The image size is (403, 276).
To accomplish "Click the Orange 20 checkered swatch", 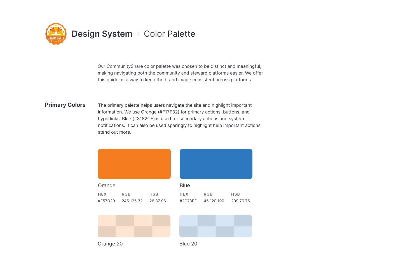I will [x=134, y=226].
